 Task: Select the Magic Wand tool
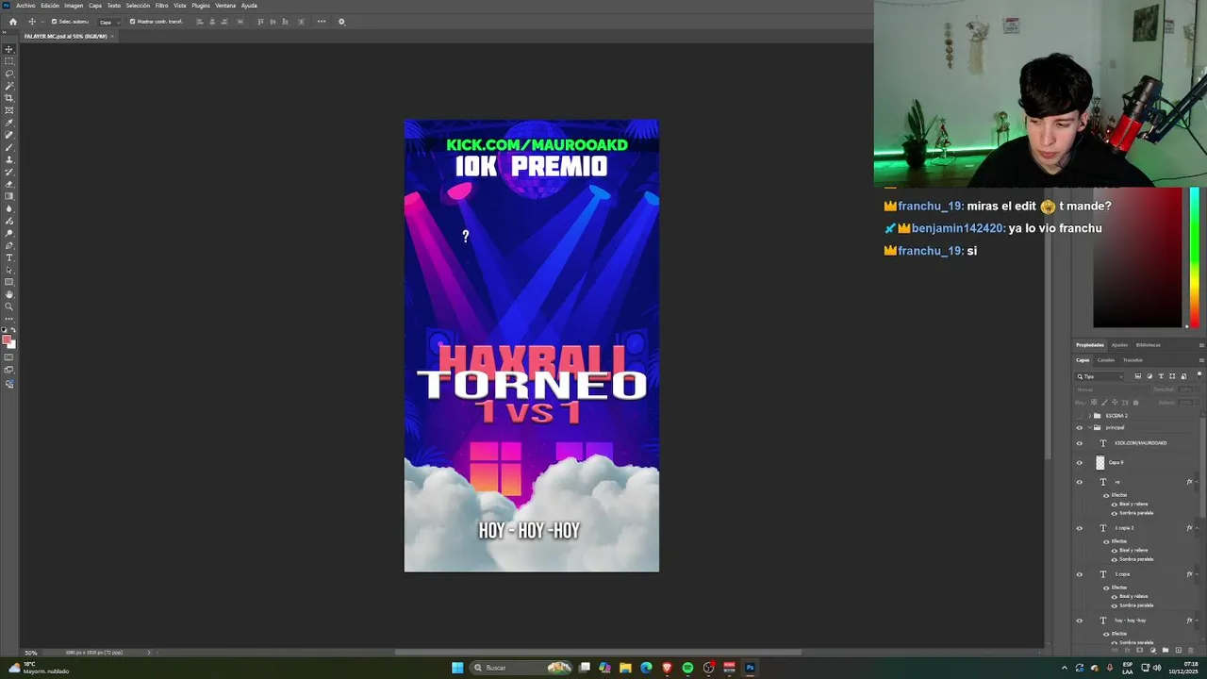click(9, 86)
